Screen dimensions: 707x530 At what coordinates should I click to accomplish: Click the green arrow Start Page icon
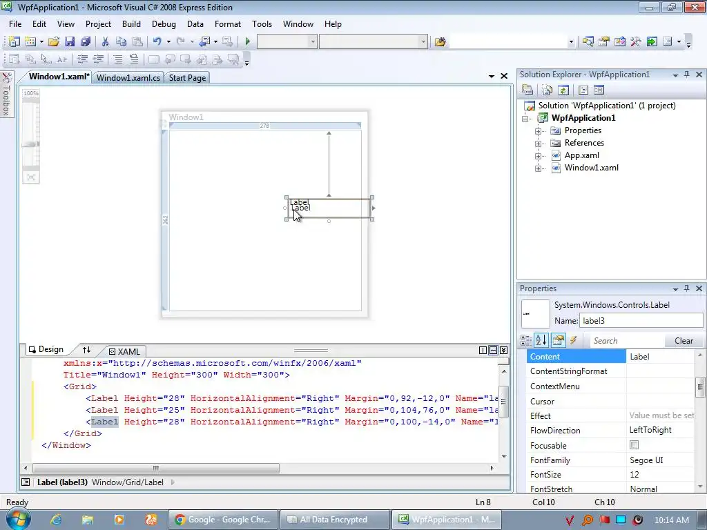[652, 41]
